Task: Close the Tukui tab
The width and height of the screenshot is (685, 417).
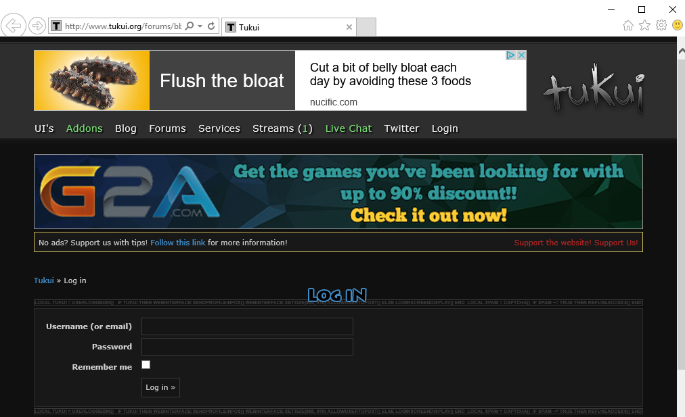Action: 349,28
